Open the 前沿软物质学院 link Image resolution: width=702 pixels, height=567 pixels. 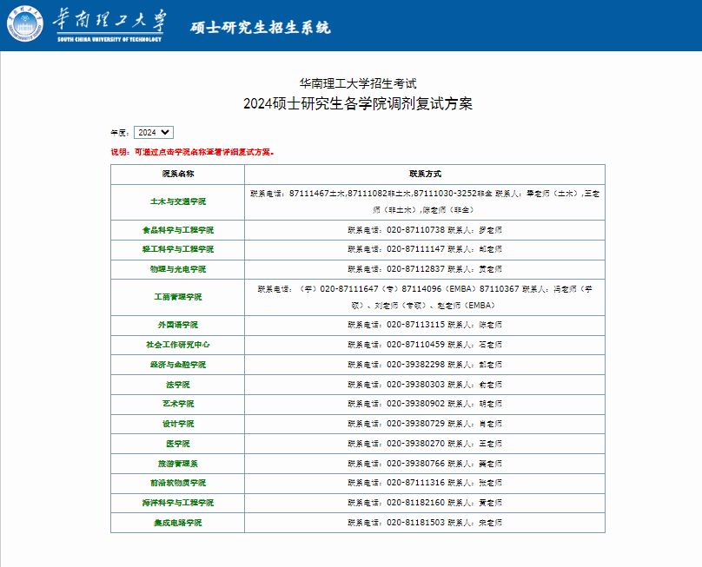tap(178, 484)
